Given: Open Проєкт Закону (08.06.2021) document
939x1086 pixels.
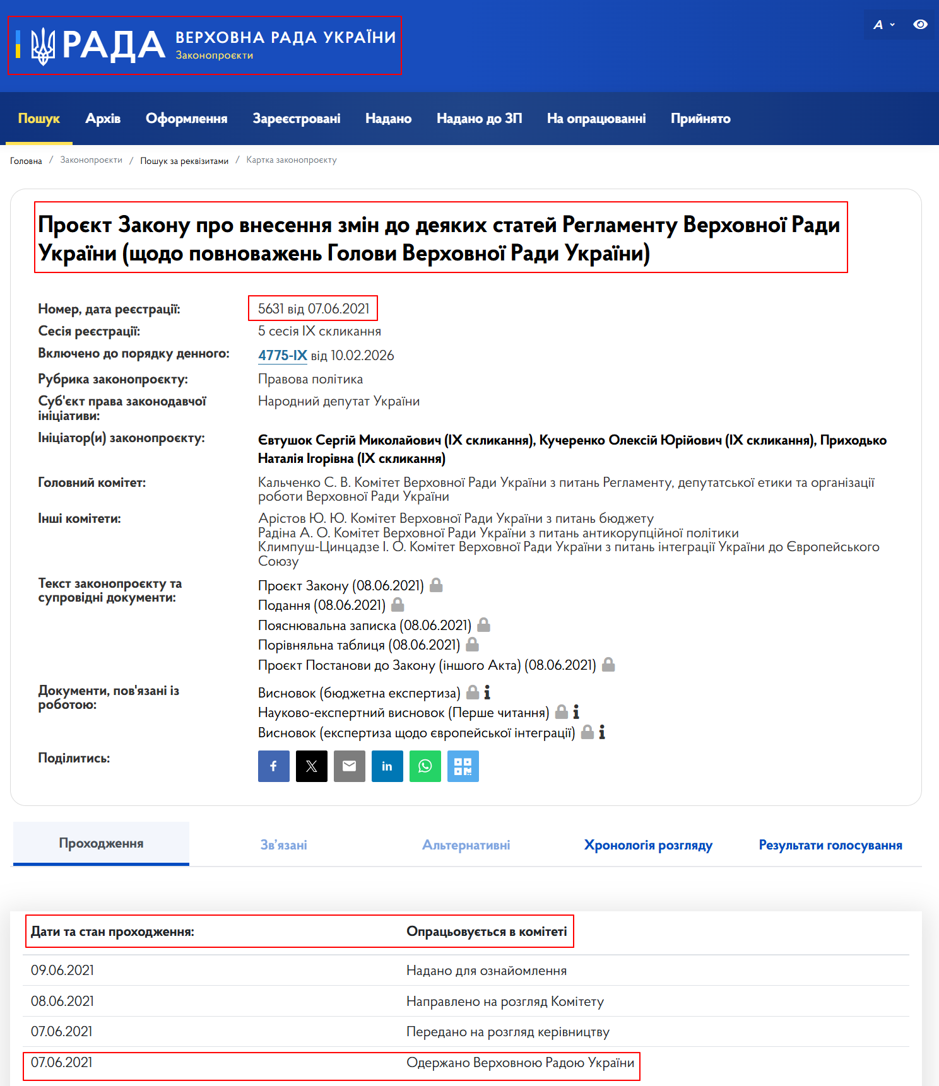Looking at the screenshot, I should click(341, 585).
